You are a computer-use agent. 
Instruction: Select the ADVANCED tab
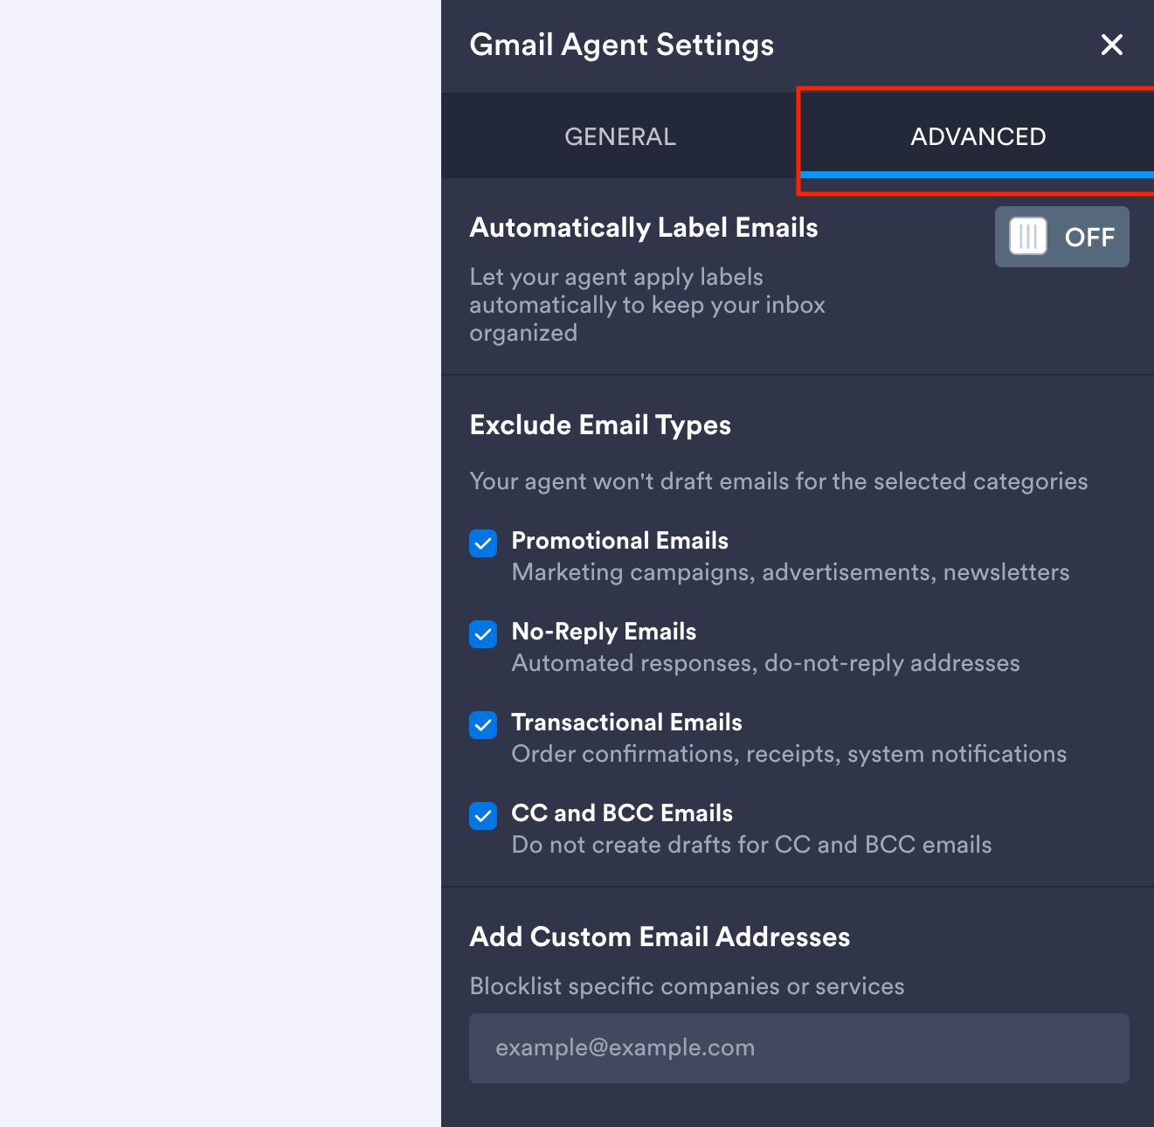[978, 136]
